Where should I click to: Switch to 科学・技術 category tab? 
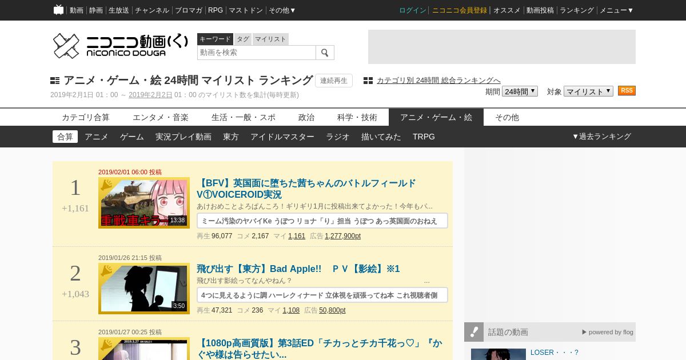[357, 117]
